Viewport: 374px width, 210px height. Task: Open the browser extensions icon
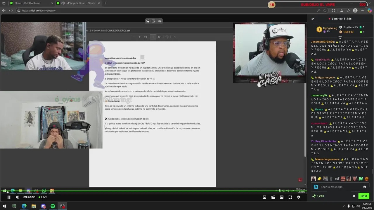(333, 10)
